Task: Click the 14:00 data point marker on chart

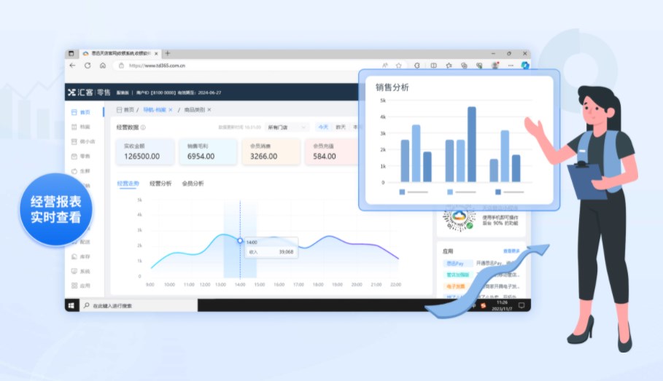Action: 240,241
